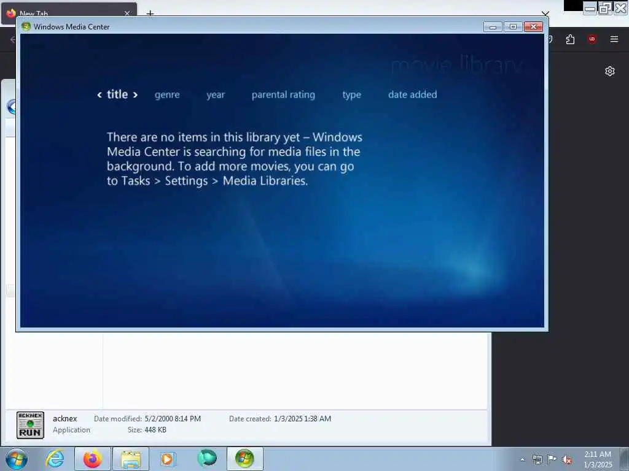Switch to Windows Media Center taskbar button
Viewport: 629px width, 471px height.
click(245, 459)
